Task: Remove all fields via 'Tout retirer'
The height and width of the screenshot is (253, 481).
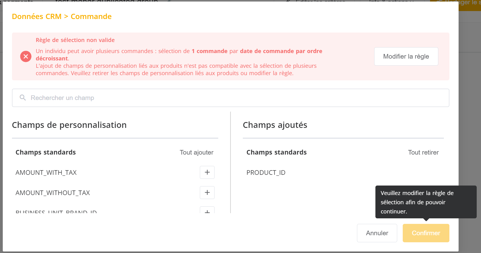Action: (423, 152)
